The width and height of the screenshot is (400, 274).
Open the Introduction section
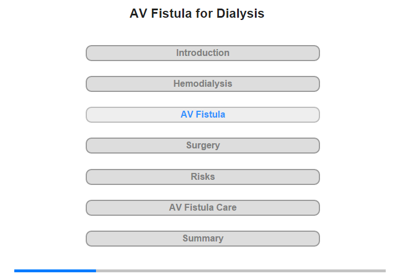click(203, 53)
